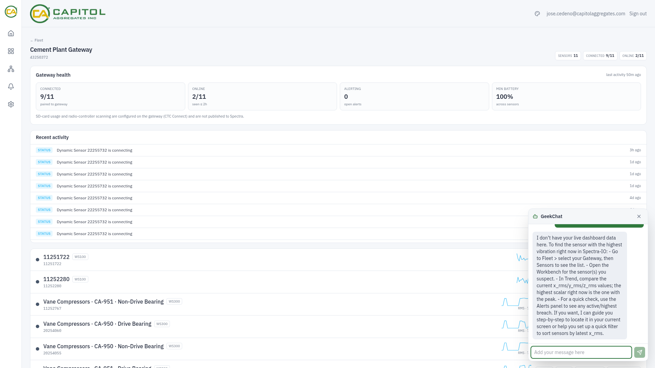Close the GeekChat panel

[639, 216]
